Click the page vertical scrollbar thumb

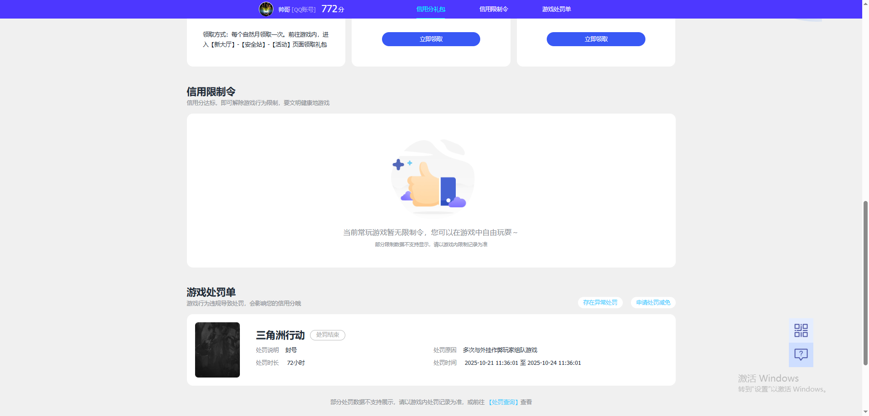click(865, 282)
